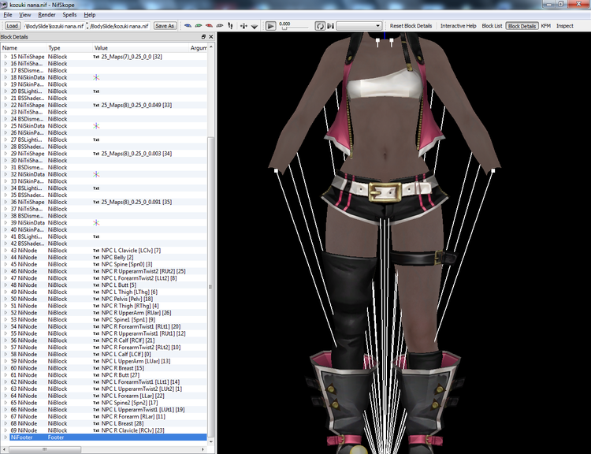Expand the 69 NiNode block
This screenshot has width=591, height=454.
[x=6, y=430]
